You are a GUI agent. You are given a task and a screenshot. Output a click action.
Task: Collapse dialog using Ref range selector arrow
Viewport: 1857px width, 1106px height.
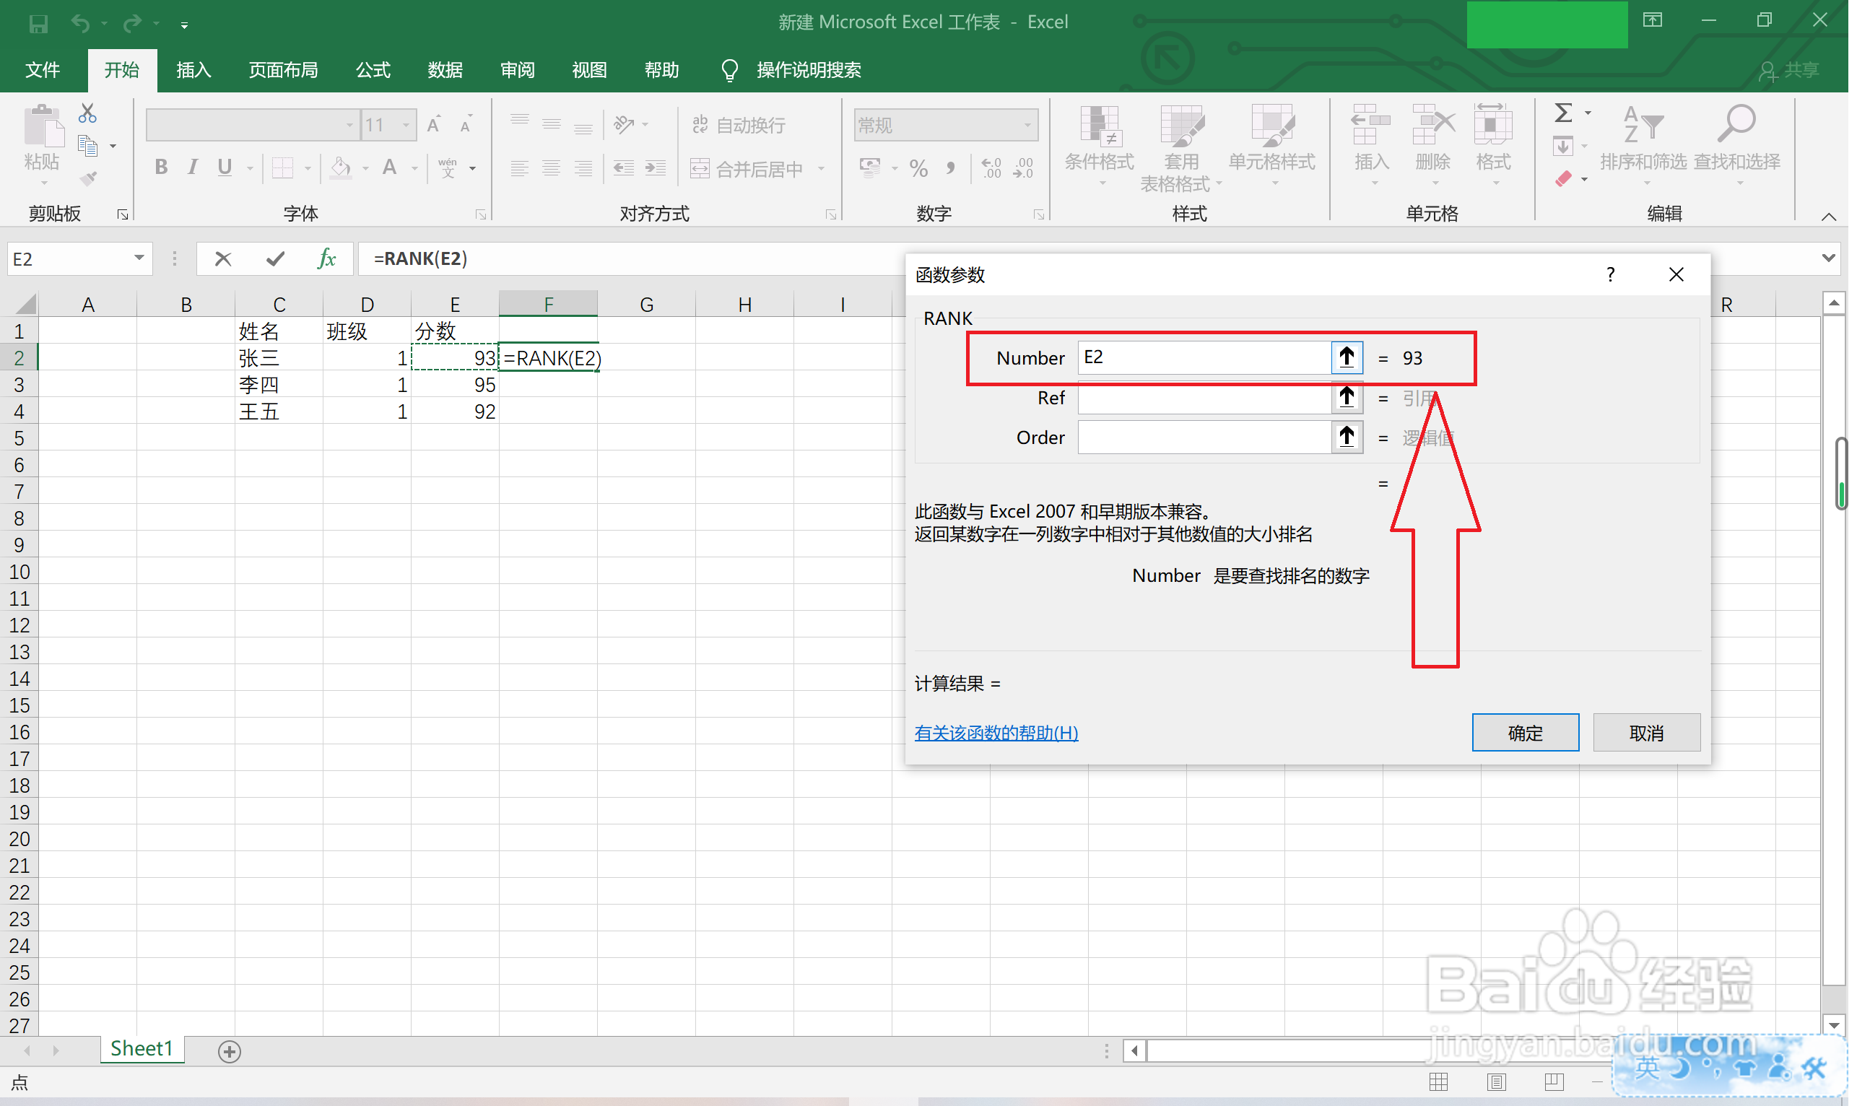click(1347, 398)
